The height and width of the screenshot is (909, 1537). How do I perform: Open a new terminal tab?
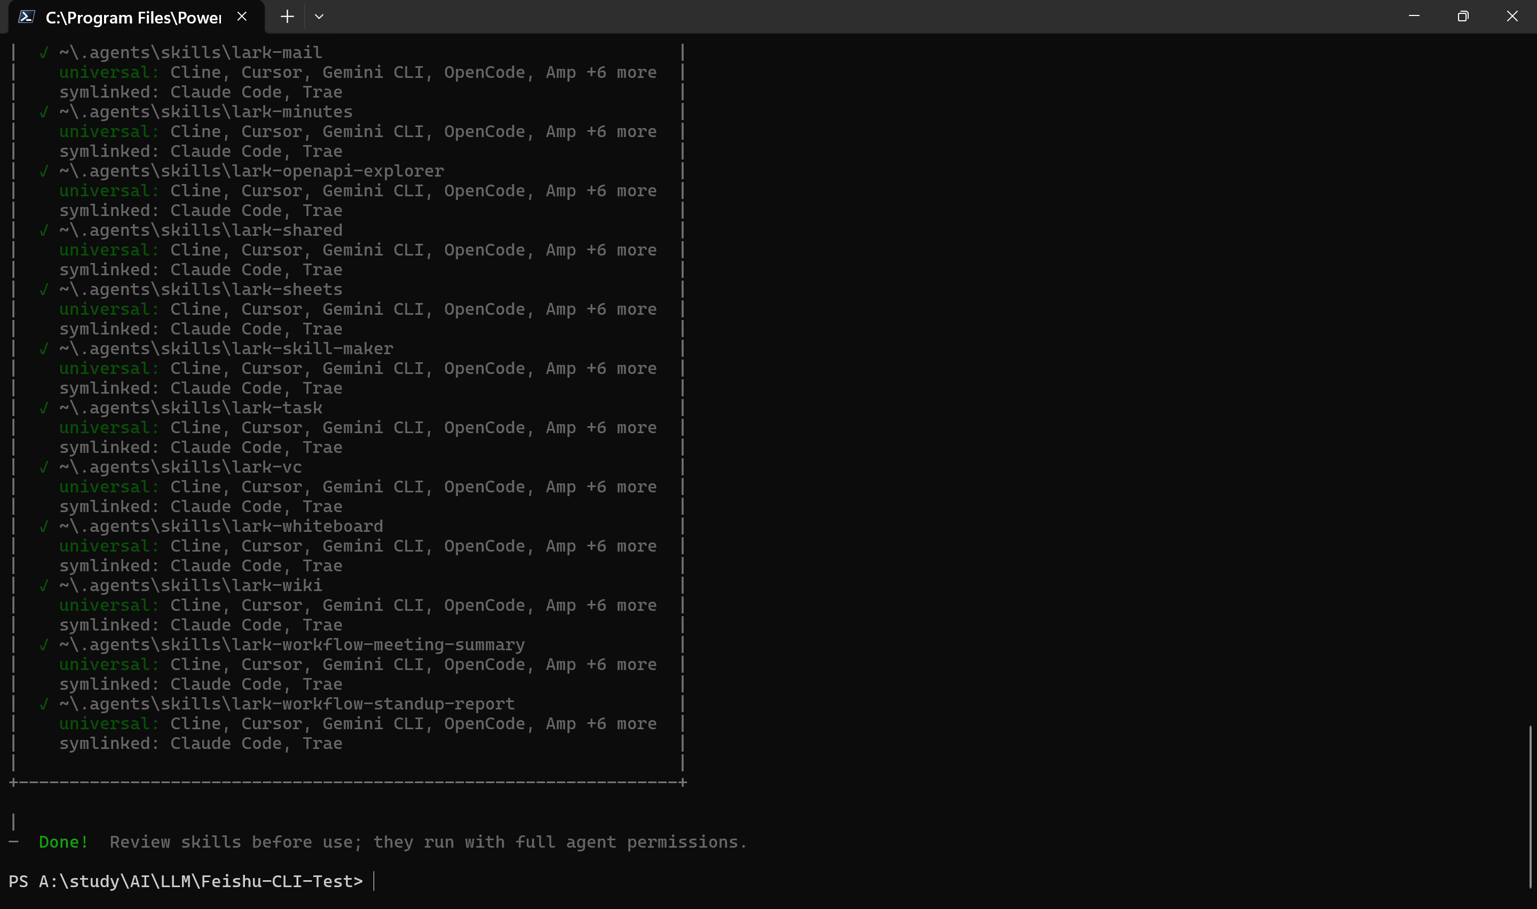[x=287, y=17]
